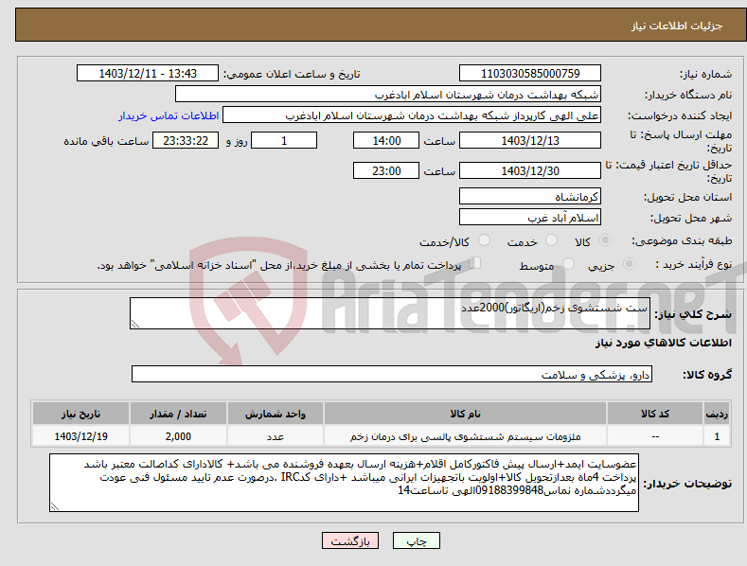Click the تعداد / مقدار column header
Image resolution: width=747 pixels, height=566 pixels.
(x=178, y=414)
